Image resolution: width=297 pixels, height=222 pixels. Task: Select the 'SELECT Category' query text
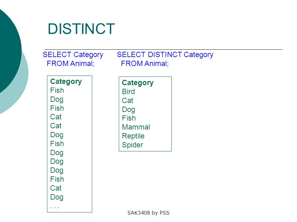coord(73,55)
